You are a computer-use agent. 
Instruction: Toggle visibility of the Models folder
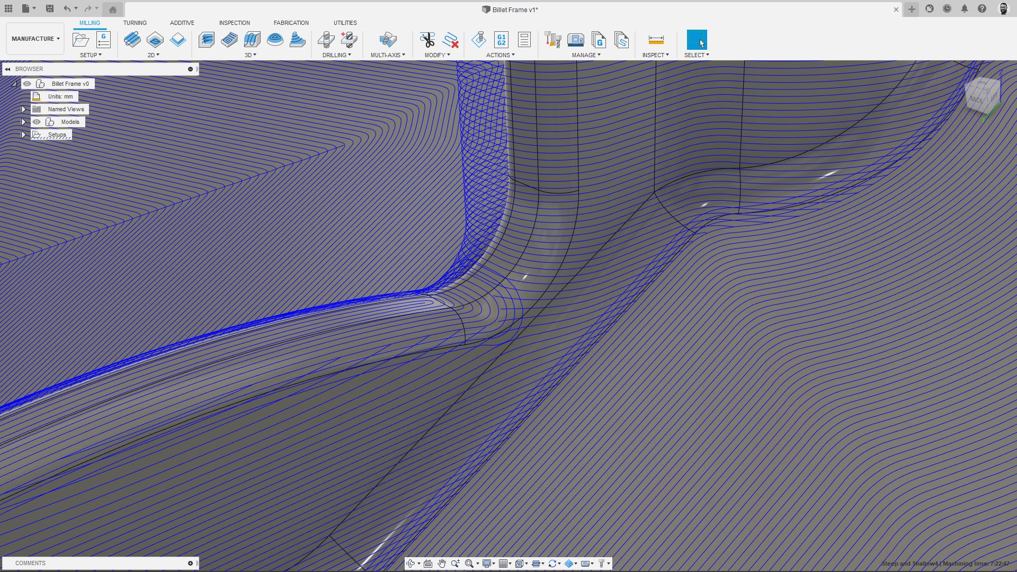point(37,122)
